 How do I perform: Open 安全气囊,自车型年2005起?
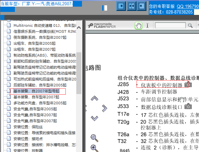(35, 109)
